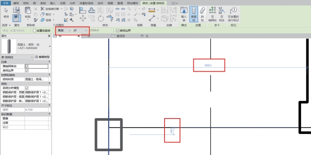Open the 文件 file menu
Image resolution: width=311 pixels, height=155 pixels.
tap(6, 3)
